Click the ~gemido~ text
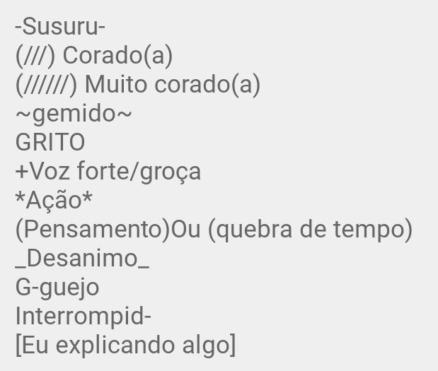 coord(74,114)
